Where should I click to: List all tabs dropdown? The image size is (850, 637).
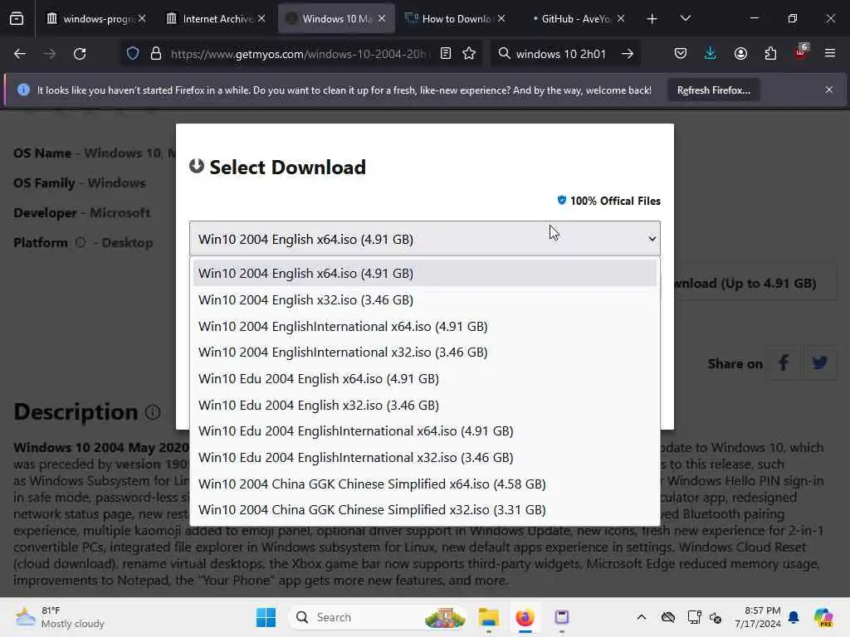685,19
